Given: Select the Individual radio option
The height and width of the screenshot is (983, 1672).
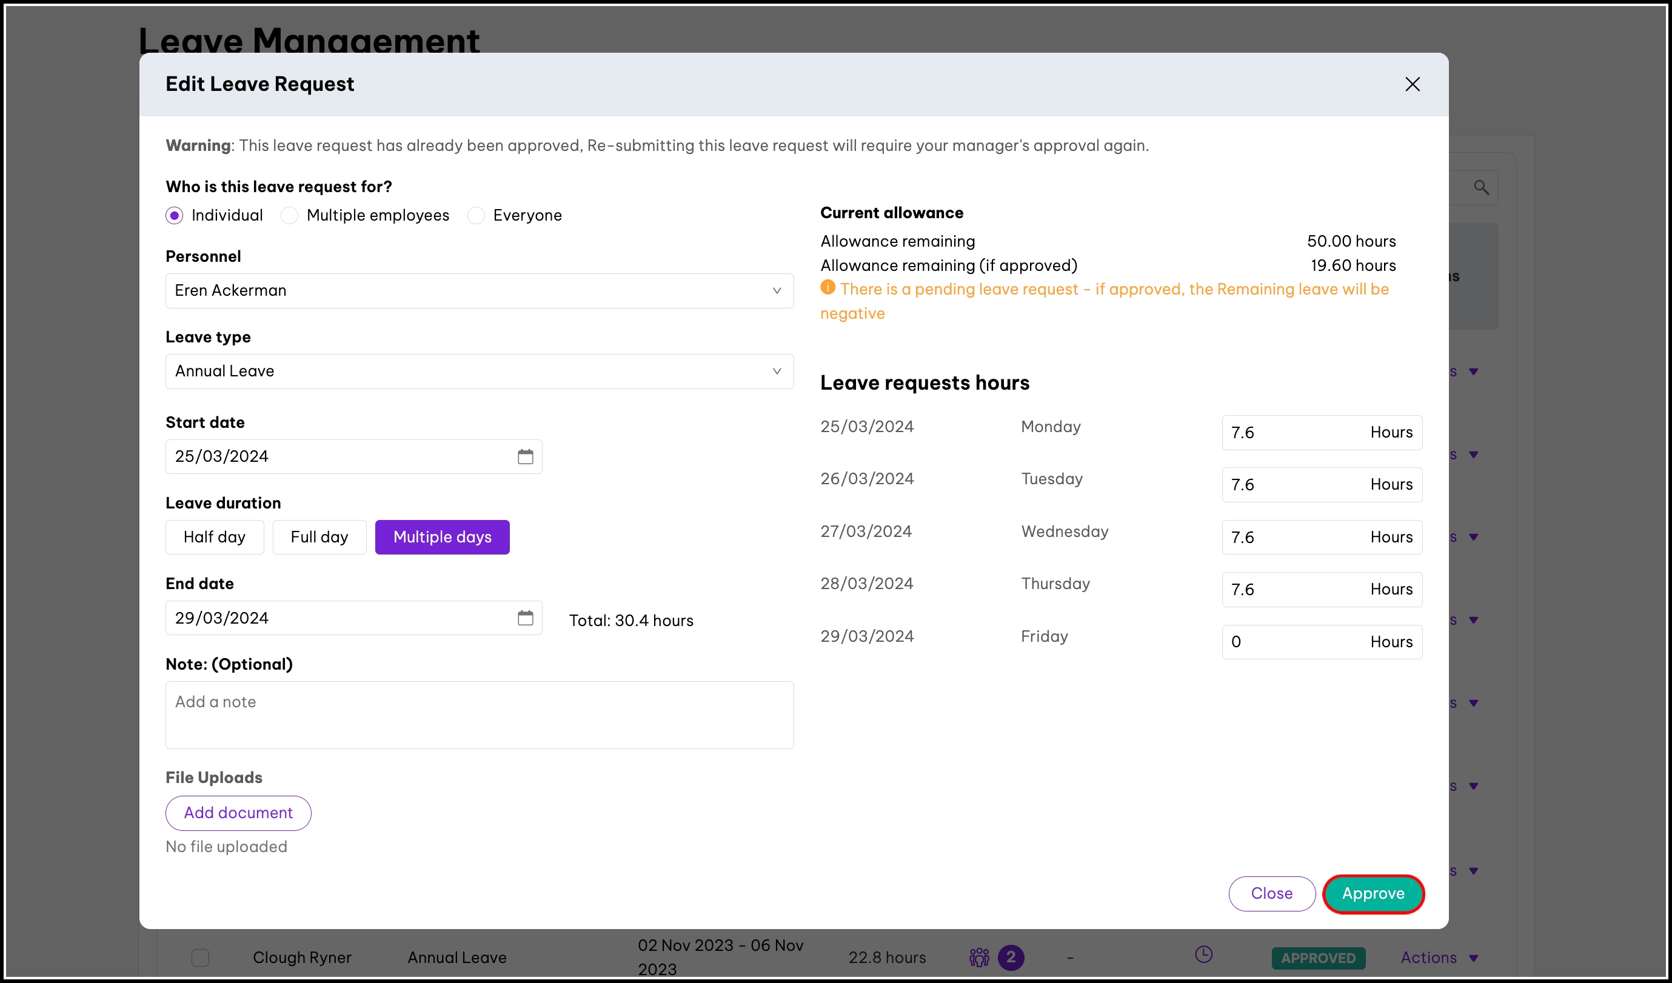Looking at the screenshot, I should point(175,216).
